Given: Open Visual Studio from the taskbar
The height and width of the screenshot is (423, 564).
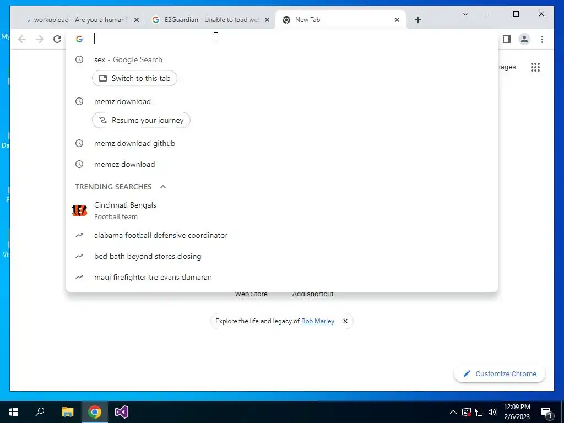Looking at the screenshot, I should tap(122, 412).
